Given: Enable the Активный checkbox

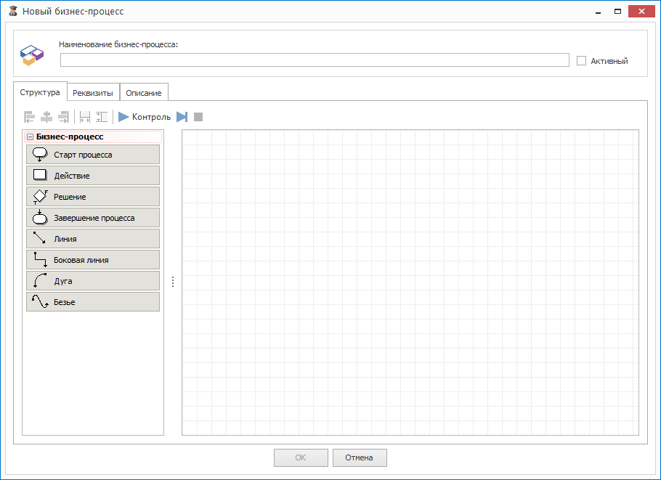Looking at the screenshot, I should point(581,61).
